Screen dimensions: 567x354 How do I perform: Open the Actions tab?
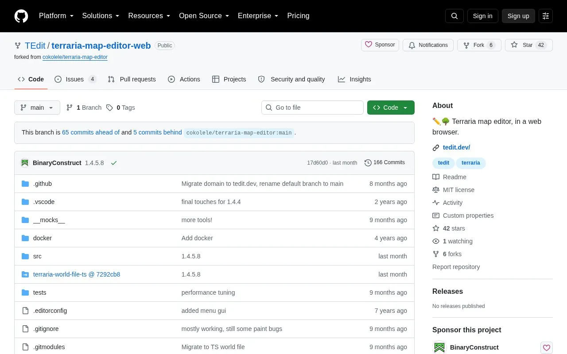[184, 79]
